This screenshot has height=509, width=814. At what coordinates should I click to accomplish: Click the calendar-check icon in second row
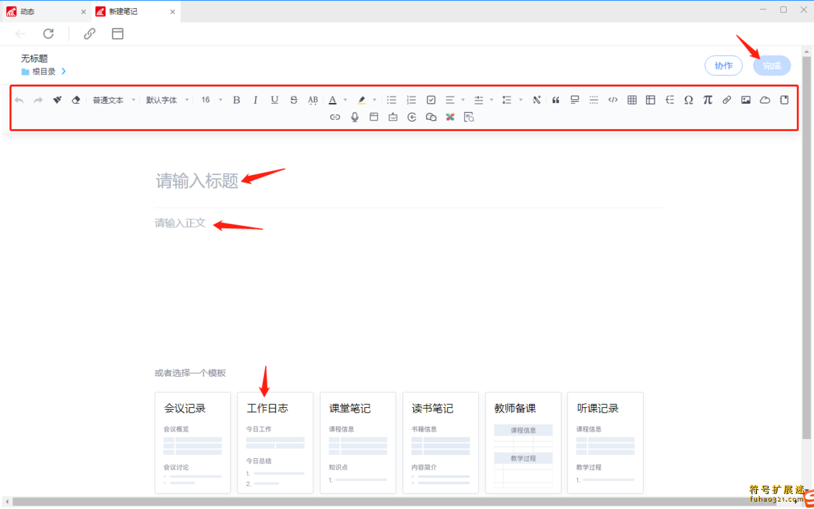tap(393, 117)
